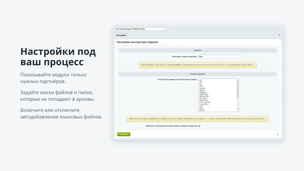Click the pin icon in the Сохранить button row
The width and height of the screenshot is (304, 171).
click(x=278, y=134)
